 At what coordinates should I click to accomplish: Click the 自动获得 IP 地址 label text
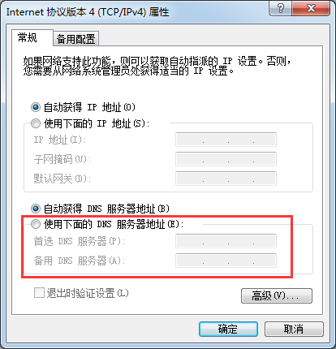[x=89, y=107]
